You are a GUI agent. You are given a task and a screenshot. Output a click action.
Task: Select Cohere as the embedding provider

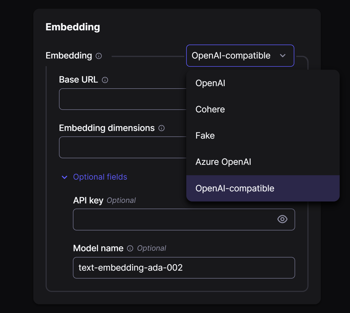(x=210, y=109)
